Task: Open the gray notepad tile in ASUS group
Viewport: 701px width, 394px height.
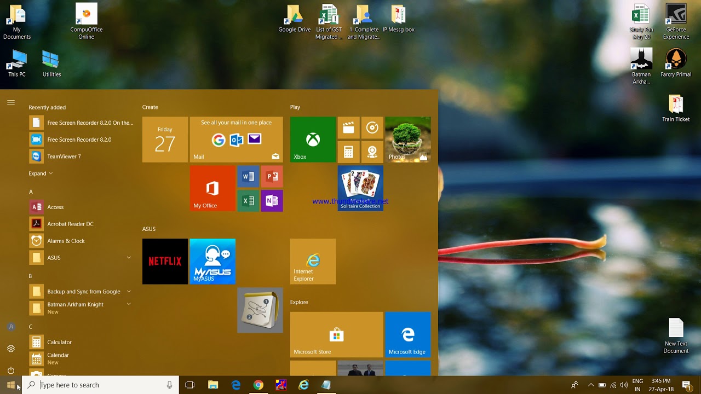Action: [x=260, y=310]
